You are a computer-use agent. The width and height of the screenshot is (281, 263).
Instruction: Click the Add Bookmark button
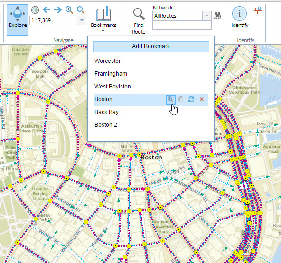[151, 46]
